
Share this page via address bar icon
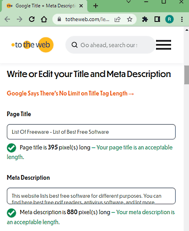pyautogui.click(x=117, y=19)
